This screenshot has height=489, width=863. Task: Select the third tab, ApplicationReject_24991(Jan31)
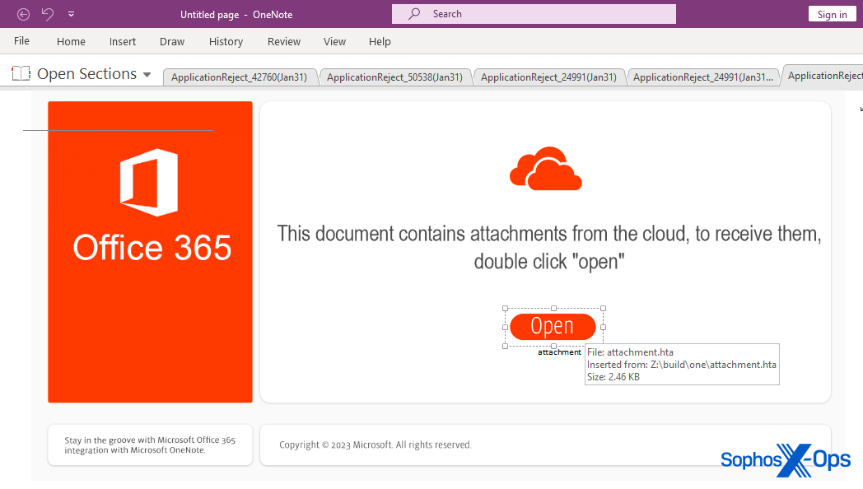pyautogui.click(x=548, y=77)
